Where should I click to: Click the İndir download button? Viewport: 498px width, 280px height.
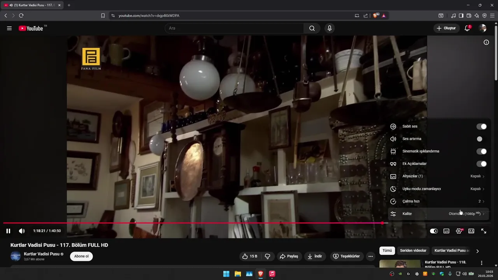pyautogui.click(x=315, y=256)
